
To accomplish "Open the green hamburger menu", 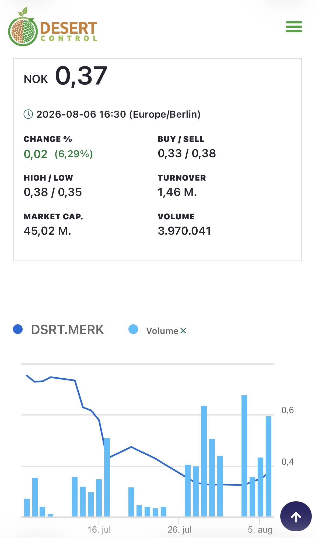I will click(x=294, y=27).
